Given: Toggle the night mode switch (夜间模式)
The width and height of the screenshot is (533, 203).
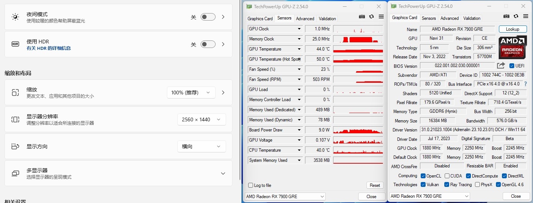Looking at the screenshot, I should click(x=208, y=17).
